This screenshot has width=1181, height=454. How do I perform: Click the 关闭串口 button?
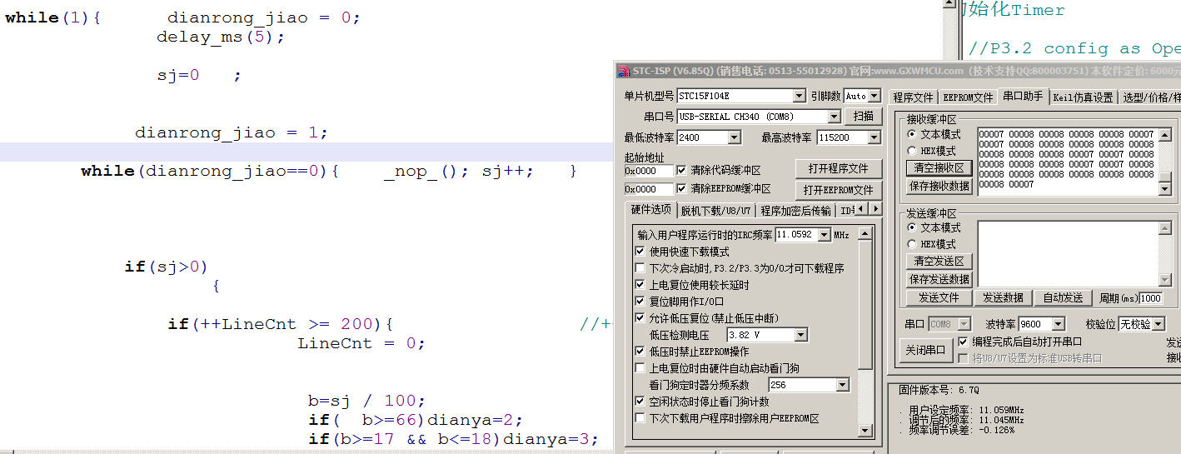tap(925, 351)
